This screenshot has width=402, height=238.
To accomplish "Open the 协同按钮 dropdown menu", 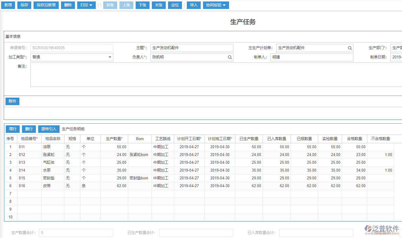I will pos(216,5).
